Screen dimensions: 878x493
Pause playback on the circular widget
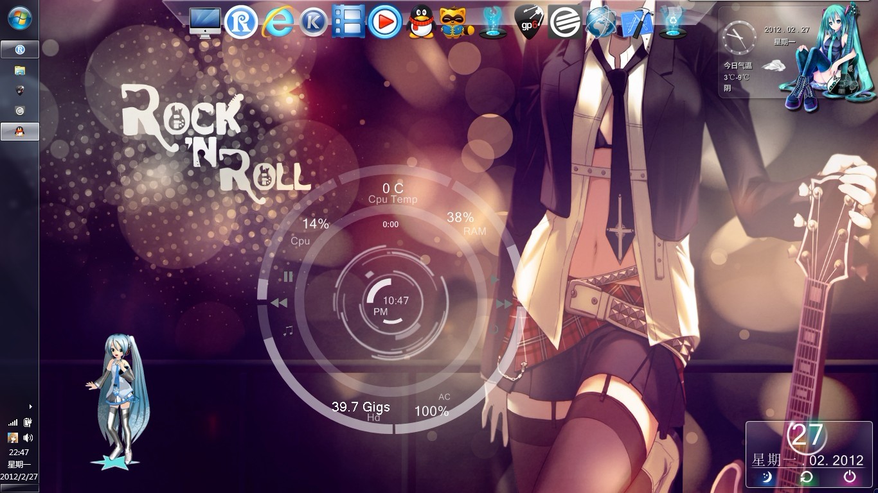[288, 277]
